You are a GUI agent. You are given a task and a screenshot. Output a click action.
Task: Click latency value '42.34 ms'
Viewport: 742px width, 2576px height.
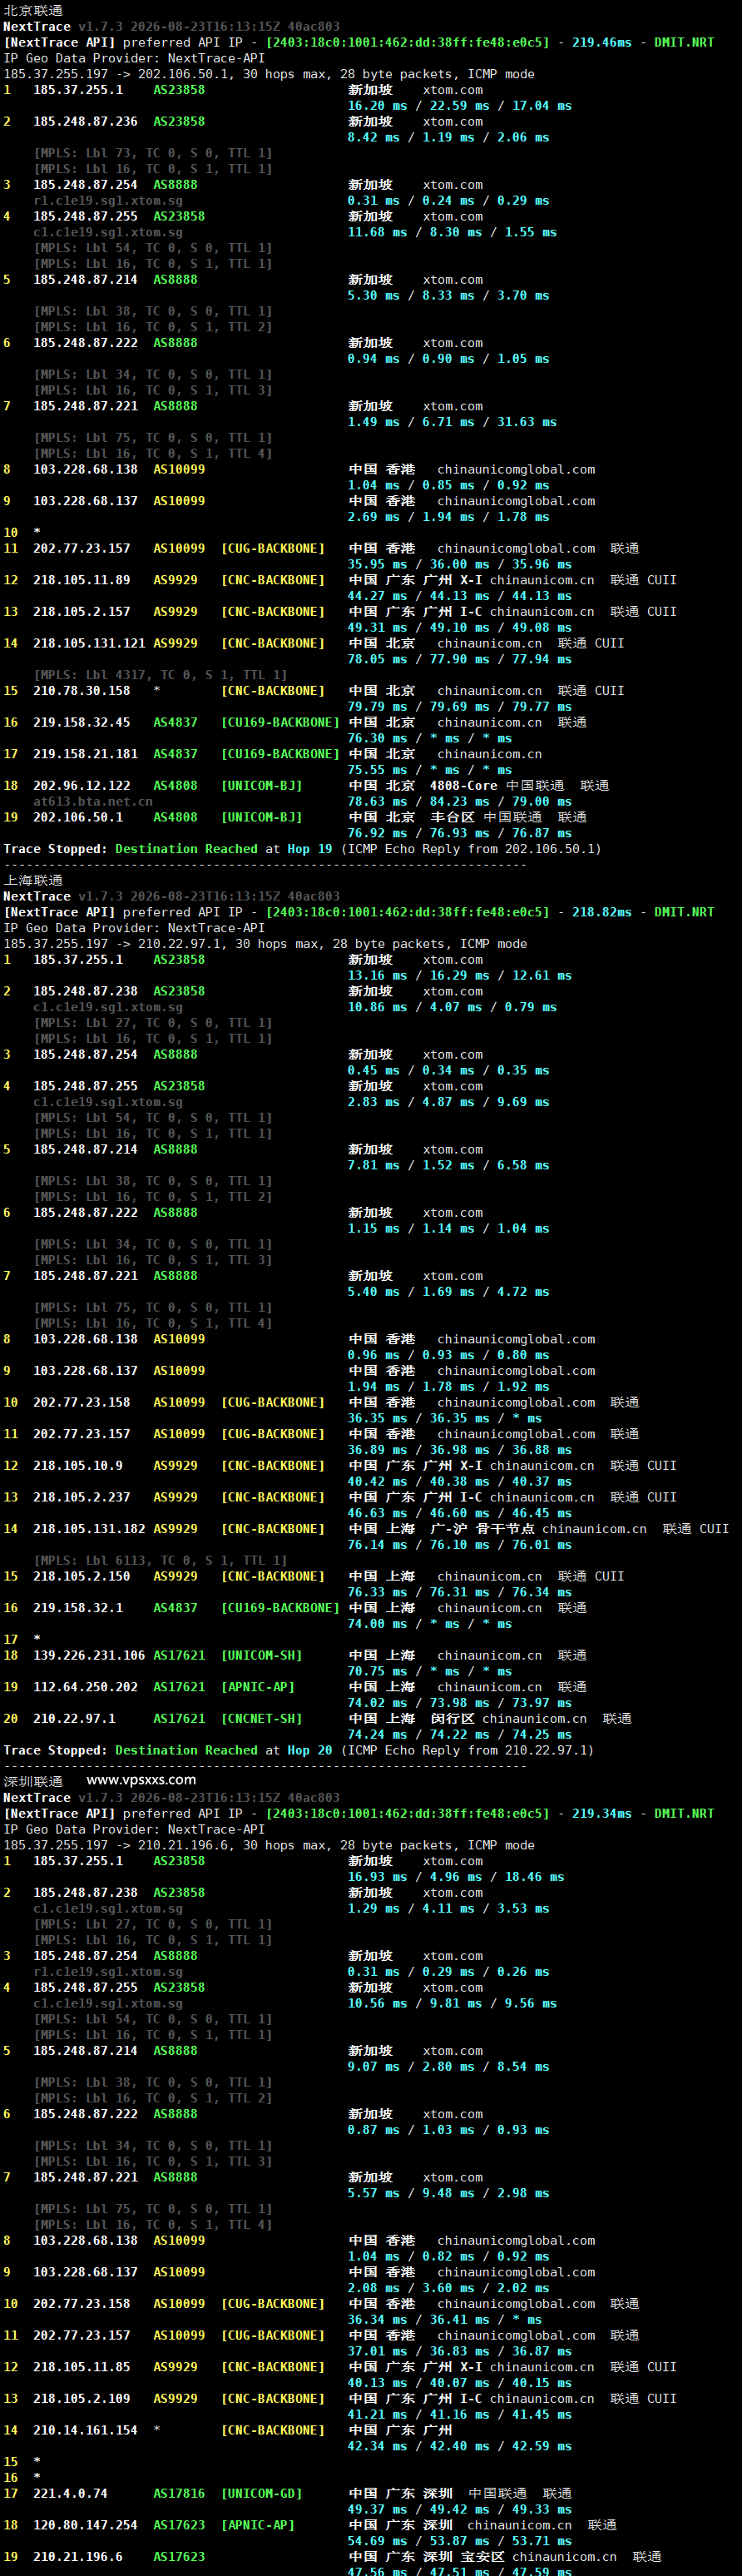[x=377, y=2446]
